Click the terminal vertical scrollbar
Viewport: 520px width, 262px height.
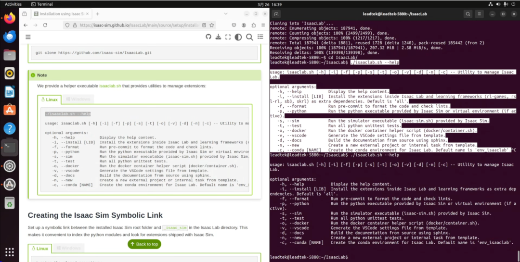[518, 256]
